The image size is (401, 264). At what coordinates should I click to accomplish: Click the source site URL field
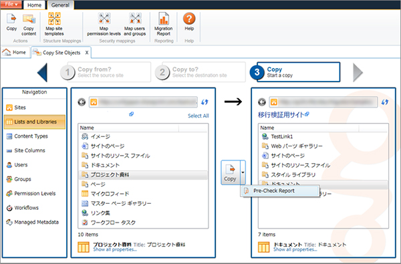point(143,102)
